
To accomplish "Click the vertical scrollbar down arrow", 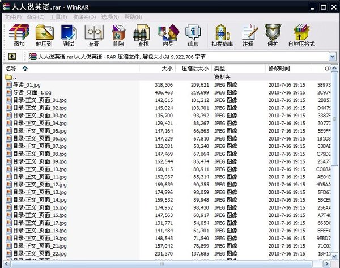I will click(x=334, y=256).
